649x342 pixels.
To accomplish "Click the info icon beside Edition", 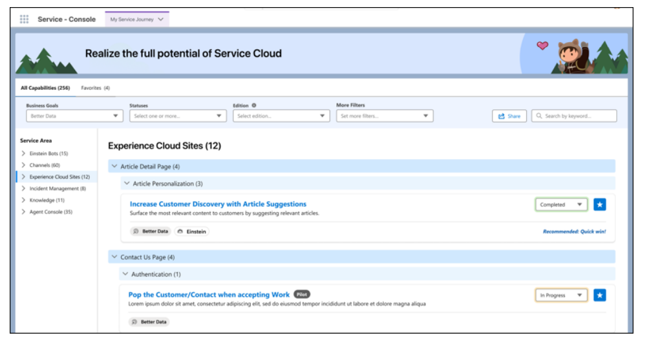I will tap(254, 105).
